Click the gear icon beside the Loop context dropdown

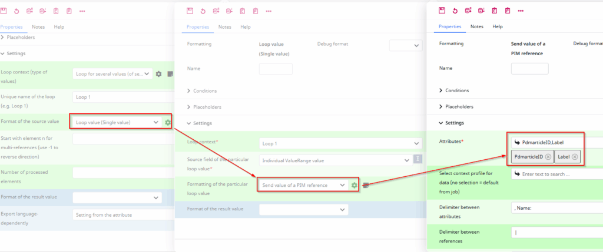tap(158, 73)
